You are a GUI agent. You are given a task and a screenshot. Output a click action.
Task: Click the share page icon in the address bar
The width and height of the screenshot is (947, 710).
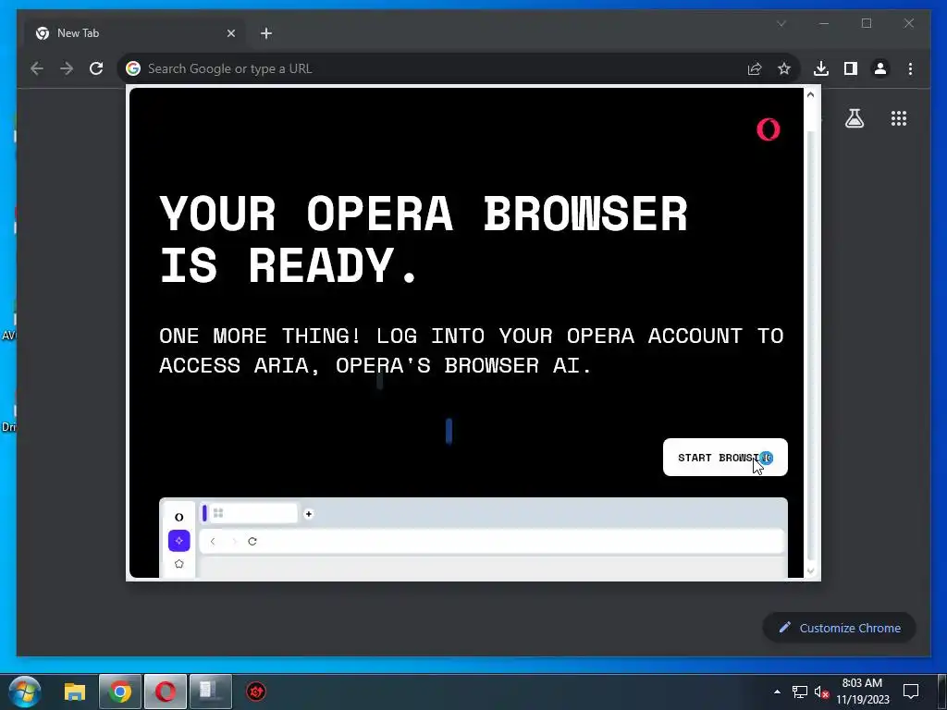point(755,68)
